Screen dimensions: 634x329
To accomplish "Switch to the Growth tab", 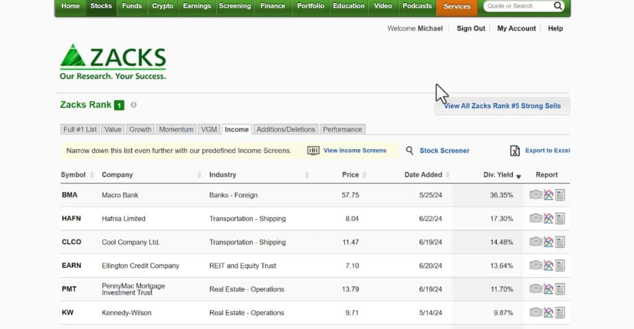I will tap(141, 129).
